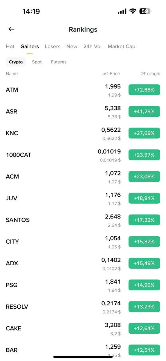Open the 24h Vol tab
Screen dimensions: 166x361
click(x=93, y=46)
